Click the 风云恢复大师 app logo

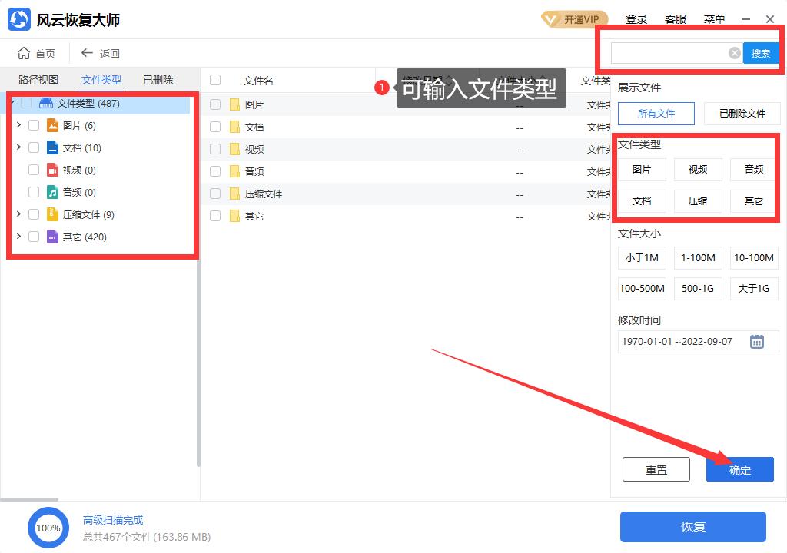coord(19,19)
